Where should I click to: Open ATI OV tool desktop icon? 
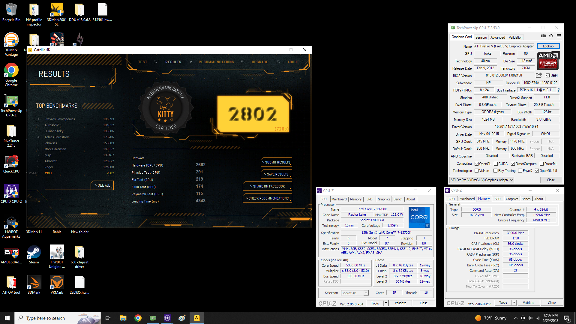11,285
